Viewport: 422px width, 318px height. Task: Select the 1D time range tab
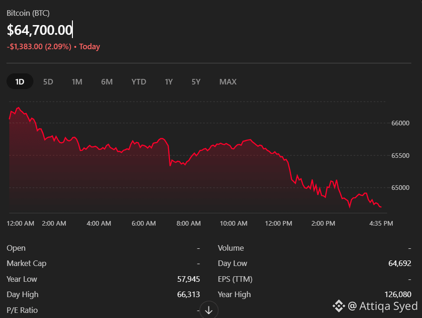(19, 82)
